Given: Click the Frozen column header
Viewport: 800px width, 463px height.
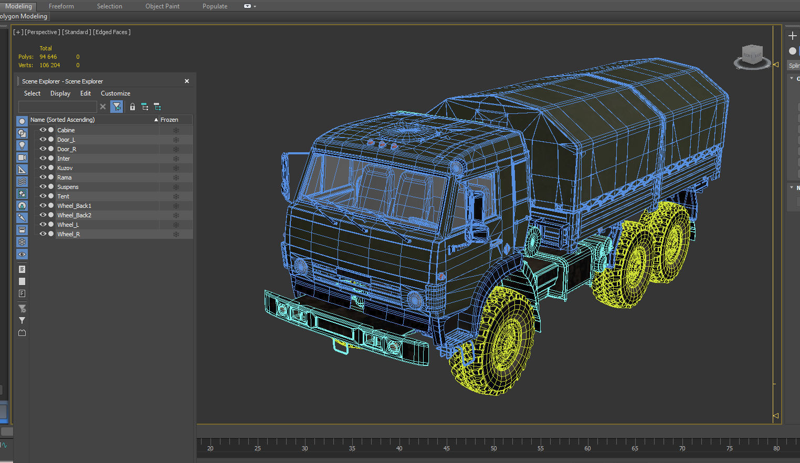Looking at the screenshot, I should coord(176,120).
